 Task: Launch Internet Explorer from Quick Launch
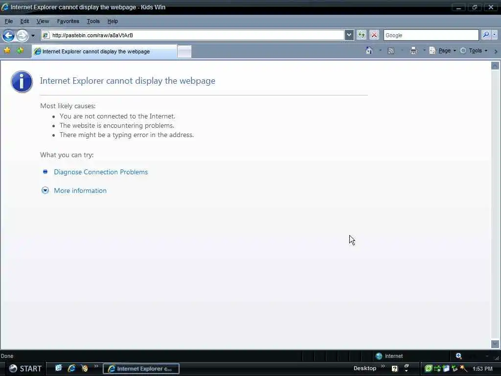click(x=71, y=368)
